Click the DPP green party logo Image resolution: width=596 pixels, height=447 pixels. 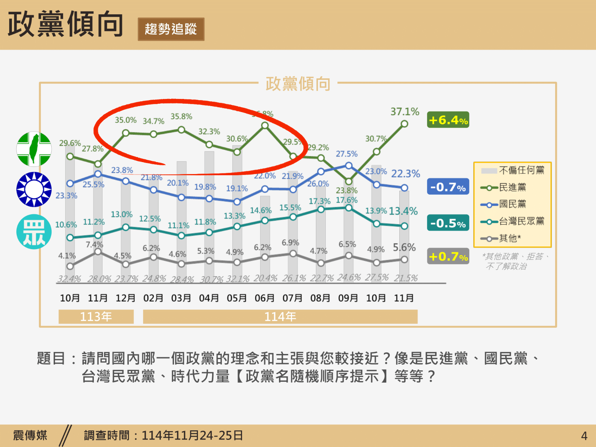click(x=34, y=149)
